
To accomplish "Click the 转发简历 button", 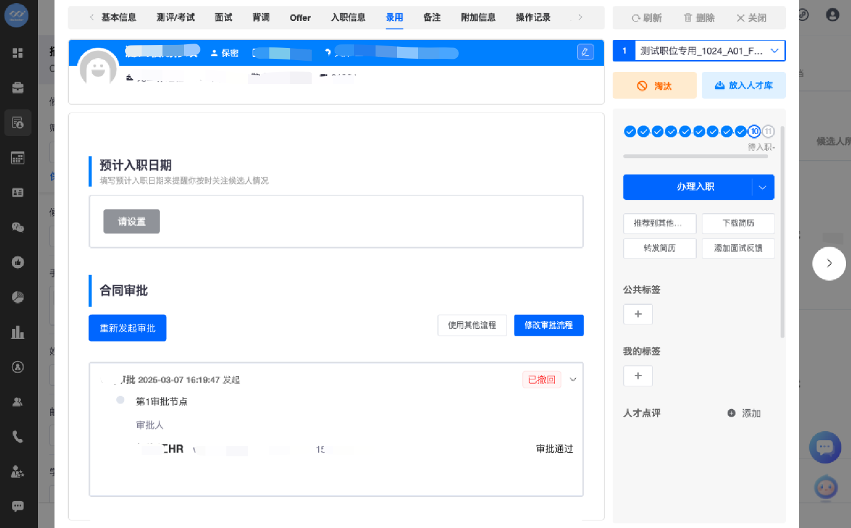I will (660, 248).
